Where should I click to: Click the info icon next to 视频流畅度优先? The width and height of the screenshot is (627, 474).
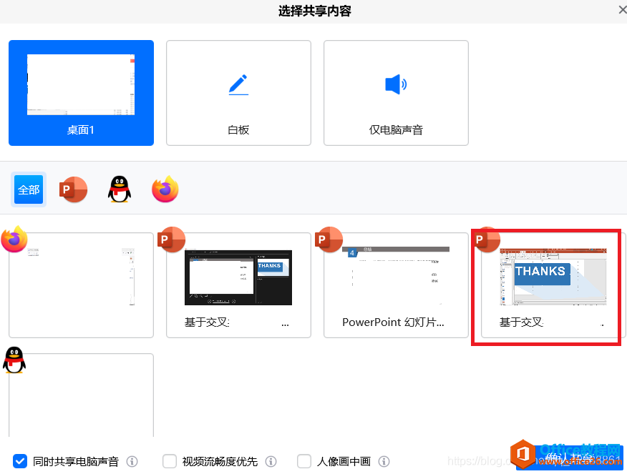pos(271,461)
